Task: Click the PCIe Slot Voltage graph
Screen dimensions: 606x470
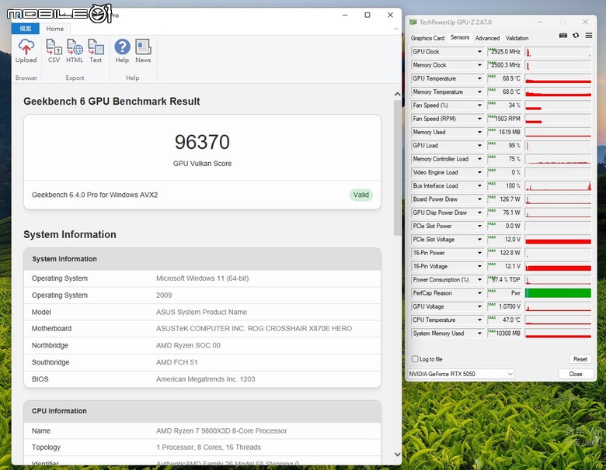Action: point(558,239)
